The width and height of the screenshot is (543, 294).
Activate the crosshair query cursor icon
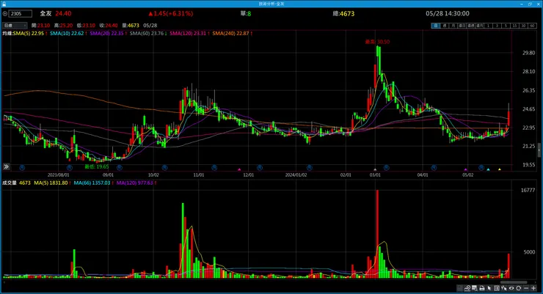[x=504, y=288]
